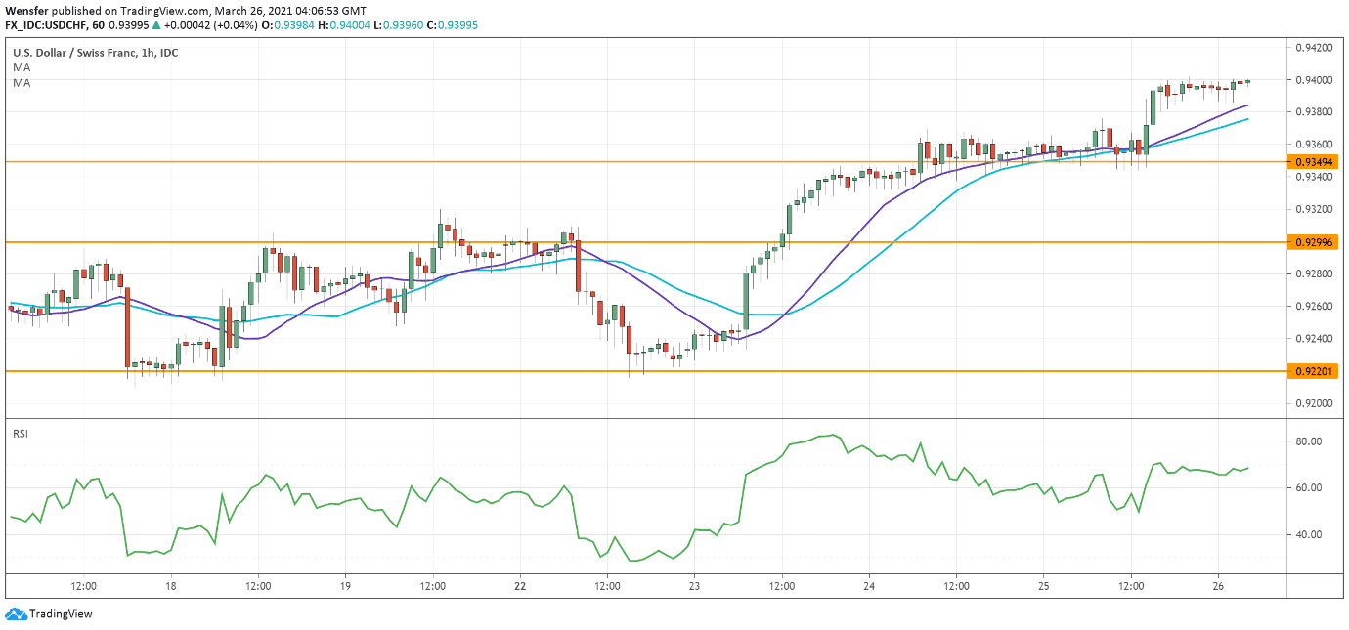
Task: Open the RSI indicator label
Action: coord(21,433)
